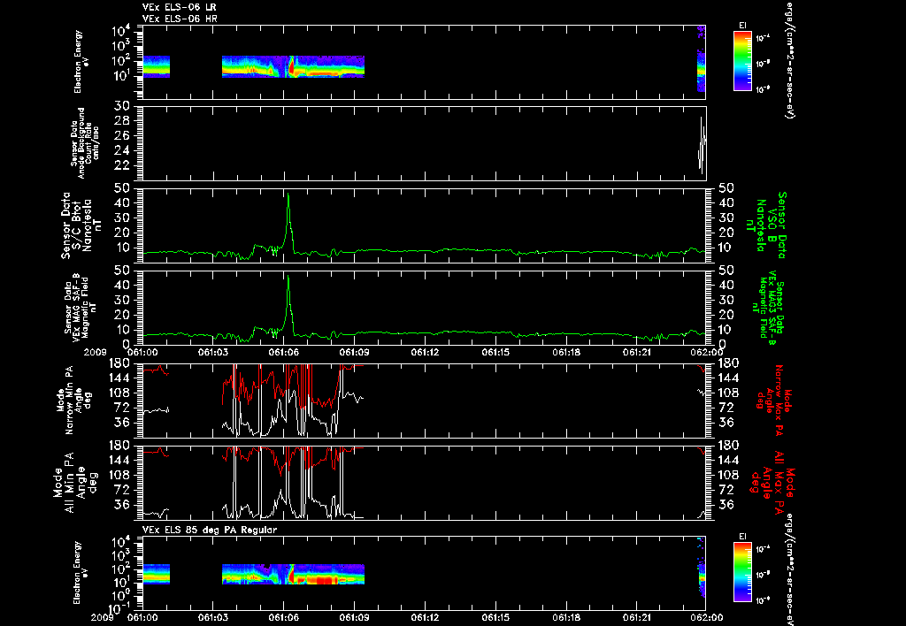Click '061:15' on the axis under the 85 deg PA spectrogram
This screenshot has width=906, height=626.
click(496, 617)
